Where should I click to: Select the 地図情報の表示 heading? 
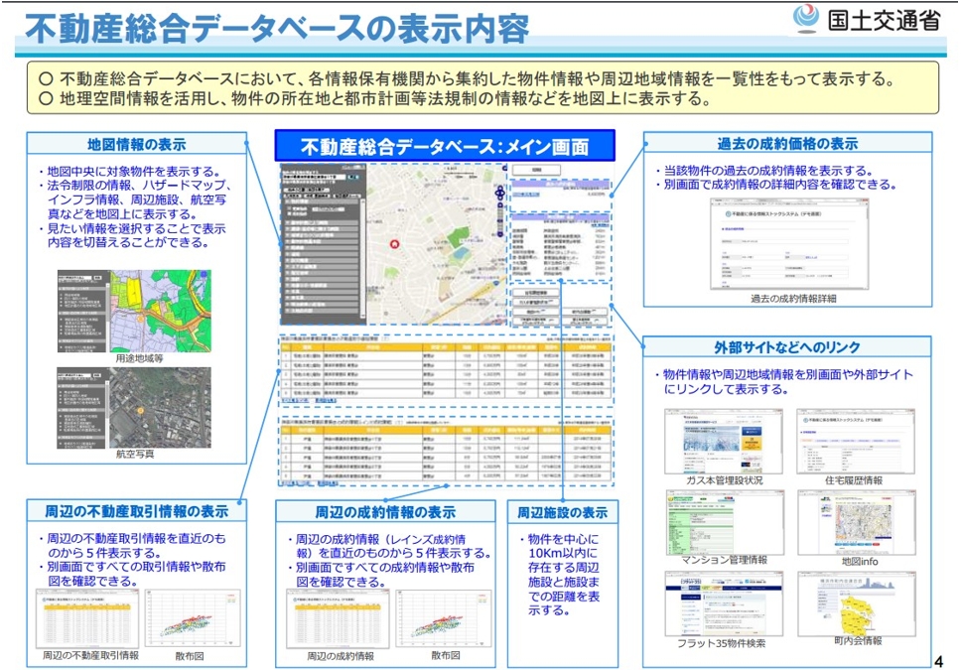136,145
